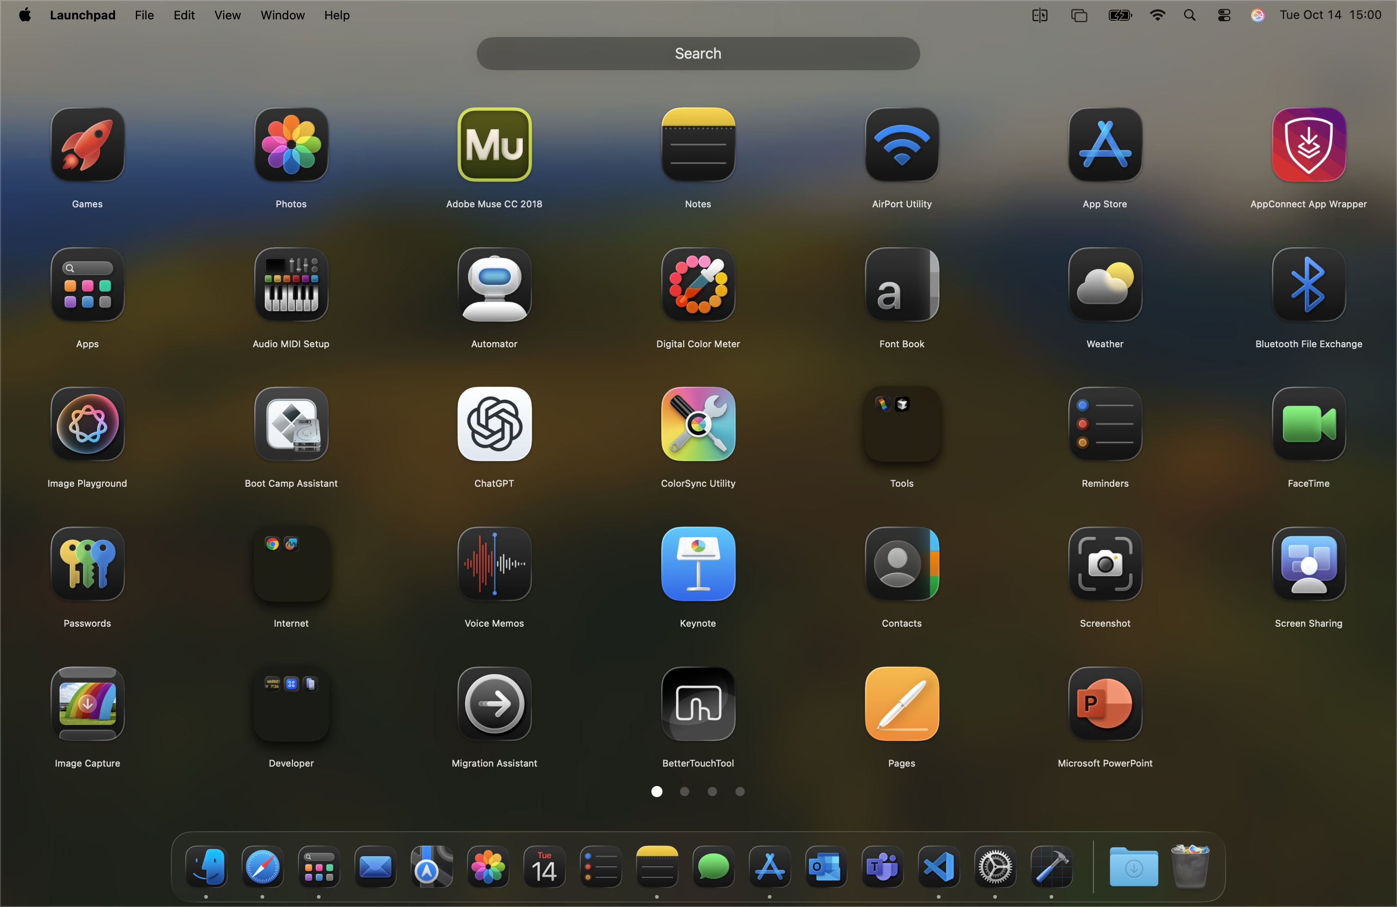Launch Audio MIDI Setup
1397x907 pixels.
tap(291, 284)
